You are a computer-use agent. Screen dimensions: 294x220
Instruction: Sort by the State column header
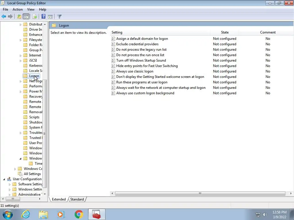click(225, 32)
